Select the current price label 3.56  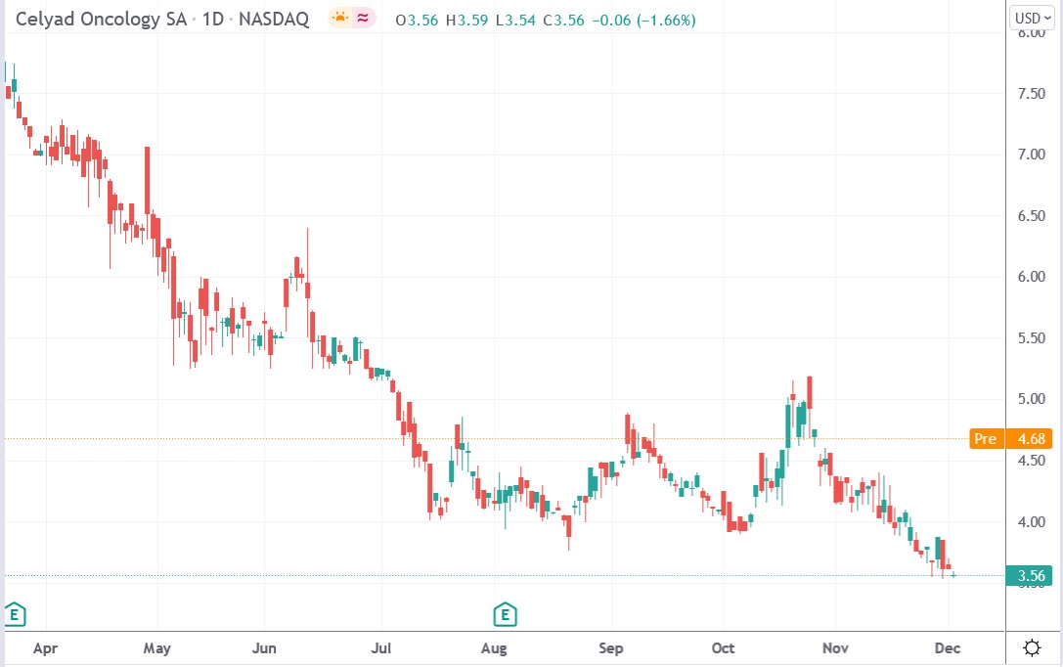[x=1030, y=576]
